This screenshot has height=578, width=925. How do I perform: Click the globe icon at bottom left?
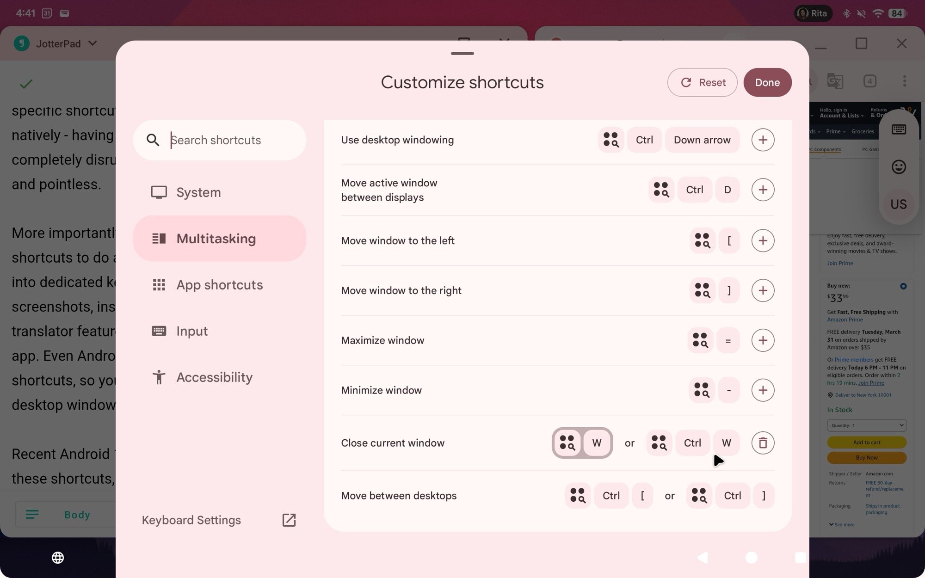point(58,558)
